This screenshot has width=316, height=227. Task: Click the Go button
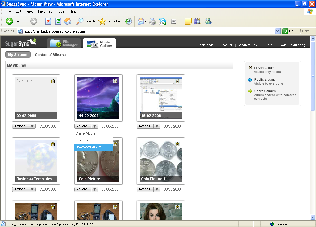(288, 31)
